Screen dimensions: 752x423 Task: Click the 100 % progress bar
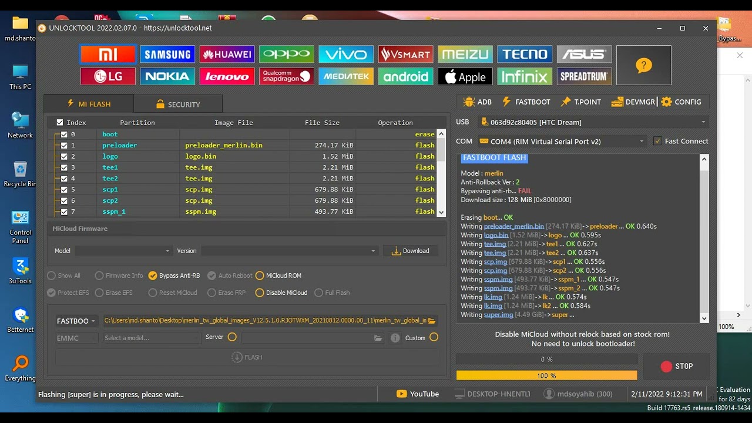(x=547, y=375)
